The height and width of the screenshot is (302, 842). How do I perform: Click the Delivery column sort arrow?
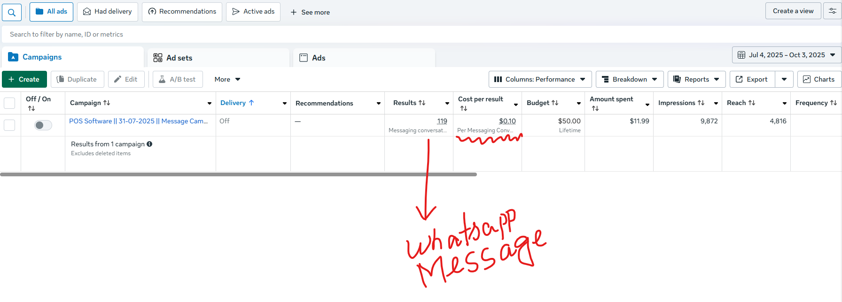(251, 103)
